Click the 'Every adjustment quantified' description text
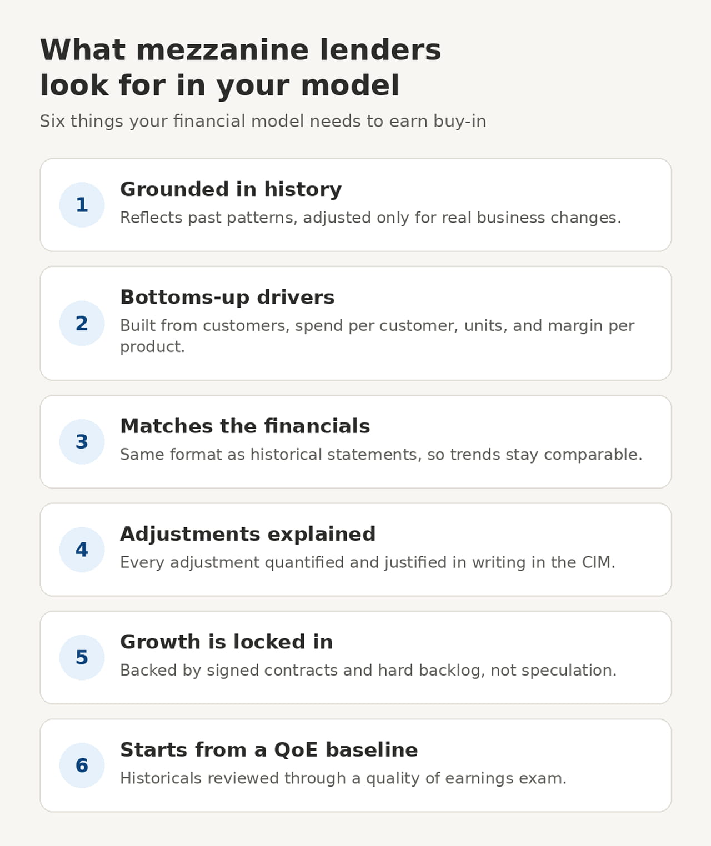The height and width of the screenshot is (846, 711). (368, 562)
